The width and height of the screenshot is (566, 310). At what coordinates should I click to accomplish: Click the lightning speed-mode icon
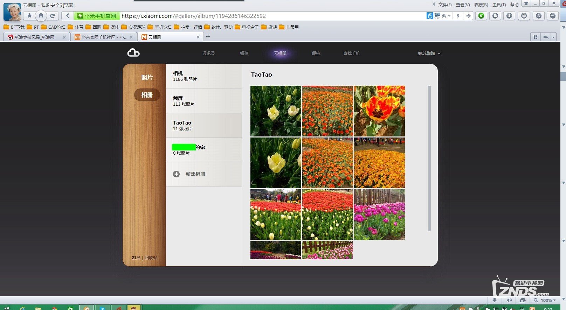[458, 16]
